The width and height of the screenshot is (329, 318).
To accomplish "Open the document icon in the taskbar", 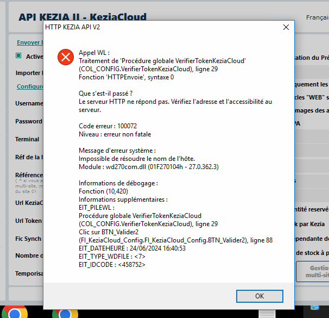I will click(x=267, y=313).
